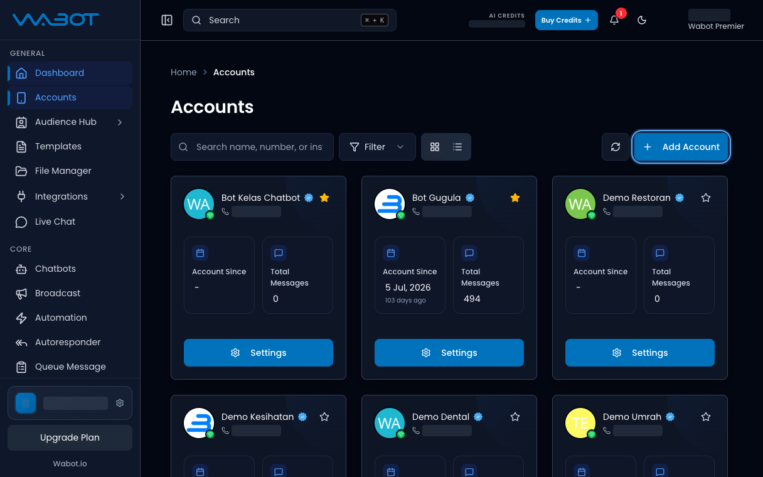The width and height of the screenshot is (763, 477).
Task: Open Chatbots section
Action: click(x=70, y=269)
